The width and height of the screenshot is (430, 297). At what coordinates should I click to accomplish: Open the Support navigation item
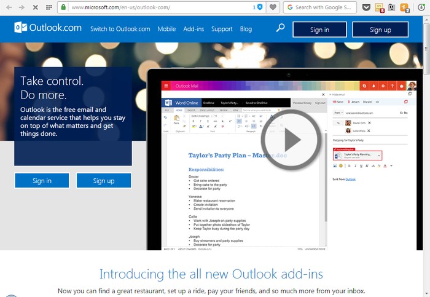coord(222,29)
